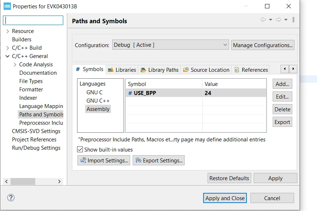Image resolution: width=317 pixels, height=211 pixels.
Task: Click the help question mark icon
Action: (x=11, y=198)
